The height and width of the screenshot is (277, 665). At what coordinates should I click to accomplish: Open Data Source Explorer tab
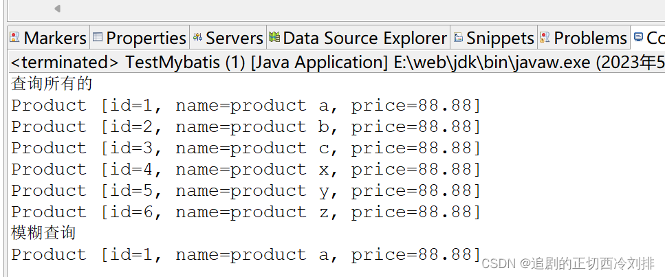point(358,38)
